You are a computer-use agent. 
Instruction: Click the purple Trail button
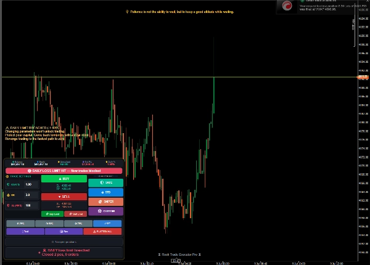point(25,231)
